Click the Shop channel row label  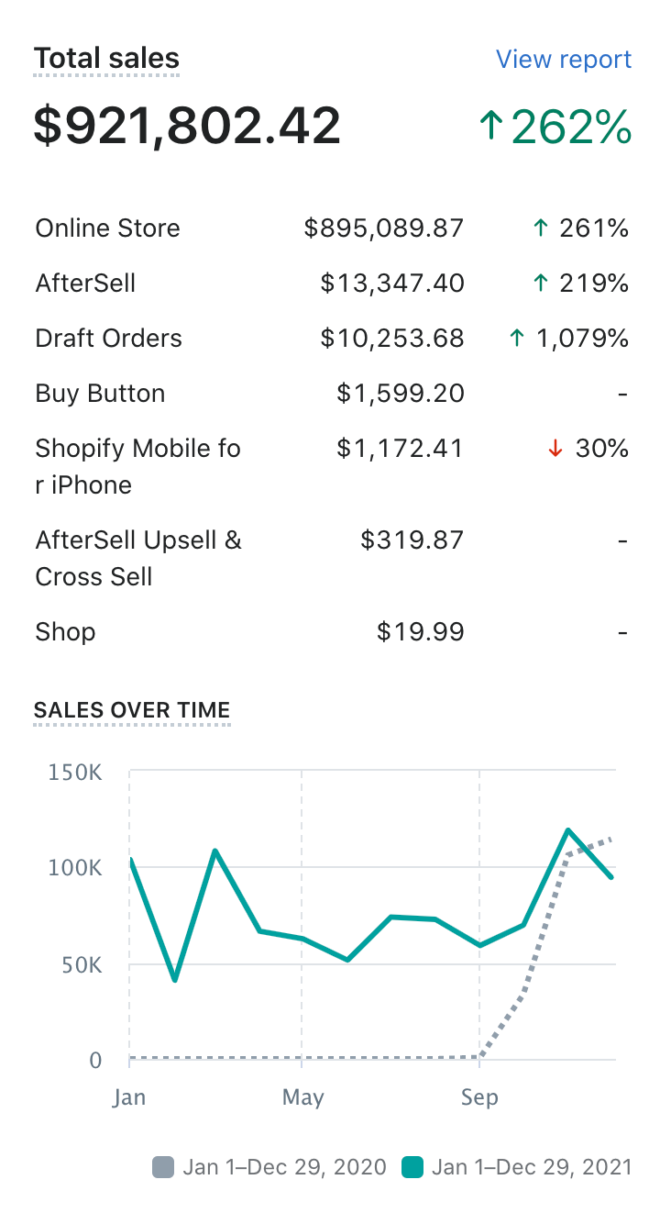coord(65,632)
